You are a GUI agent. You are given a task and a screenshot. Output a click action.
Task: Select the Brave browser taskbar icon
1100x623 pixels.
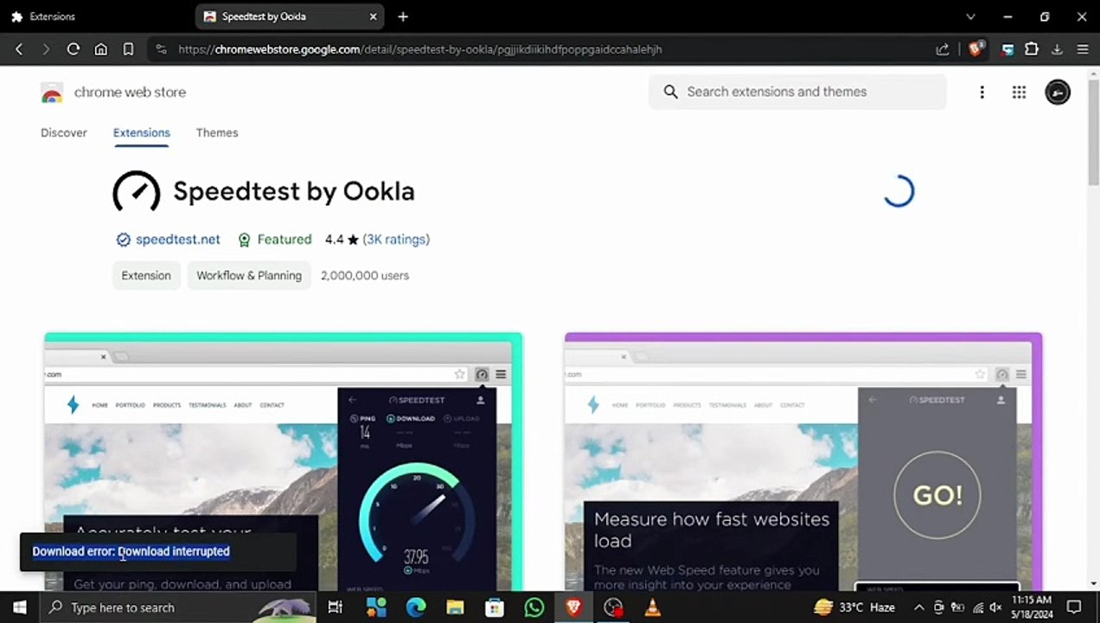click(x=573, y=607)
